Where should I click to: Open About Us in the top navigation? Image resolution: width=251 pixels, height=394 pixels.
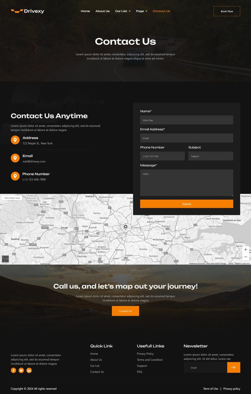(102, 11)
